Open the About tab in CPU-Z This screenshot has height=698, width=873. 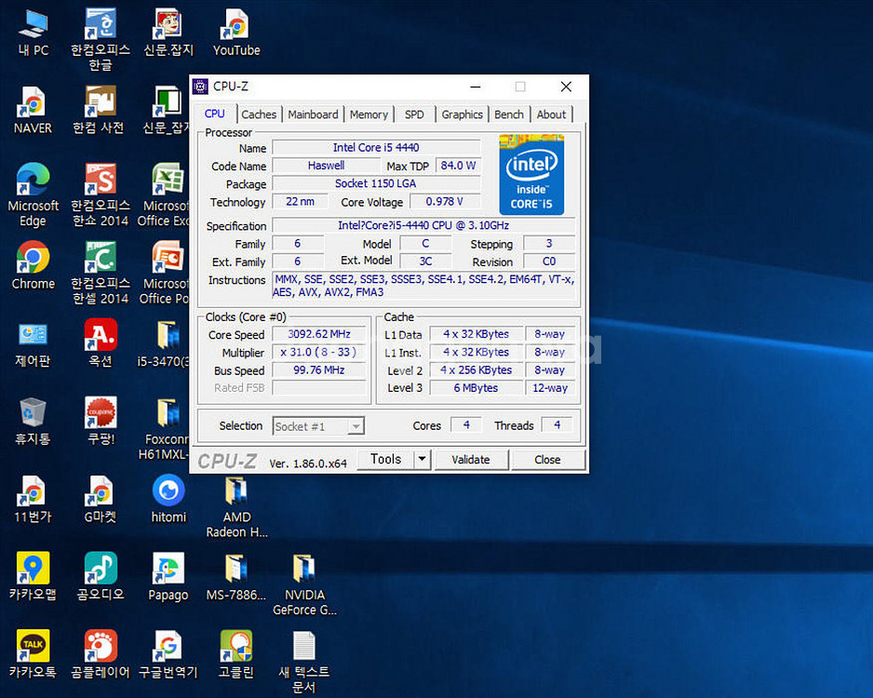coord(551,114)
